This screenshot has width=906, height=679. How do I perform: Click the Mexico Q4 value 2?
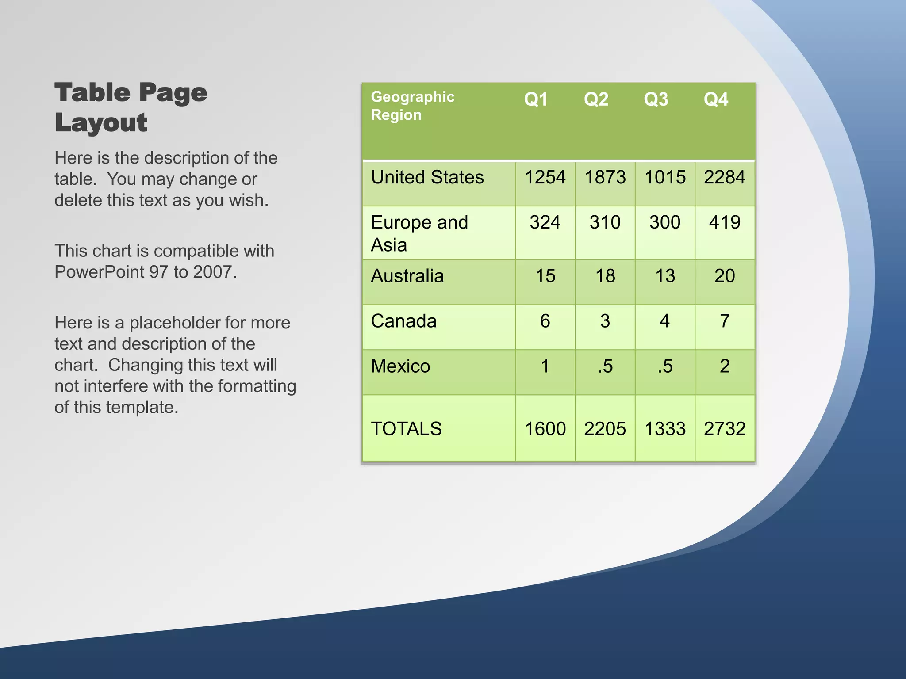click(725, 366)
